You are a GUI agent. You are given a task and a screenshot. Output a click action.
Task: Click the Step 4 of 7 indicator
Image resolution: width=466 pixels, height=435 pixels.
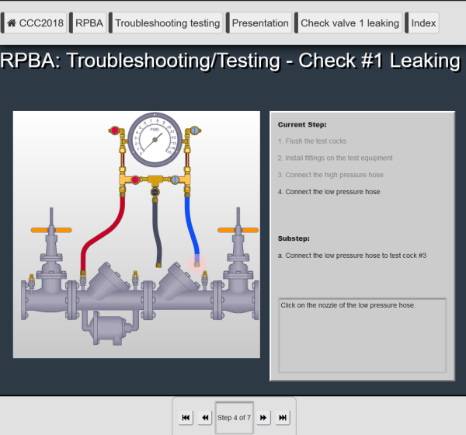click(x=234, y=418)
